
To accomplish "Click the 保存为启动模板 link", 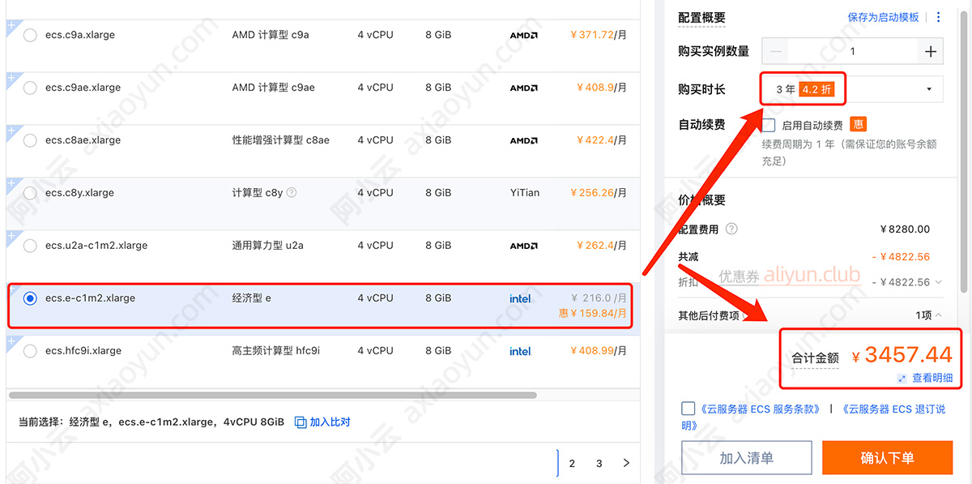I will [883, 17].
